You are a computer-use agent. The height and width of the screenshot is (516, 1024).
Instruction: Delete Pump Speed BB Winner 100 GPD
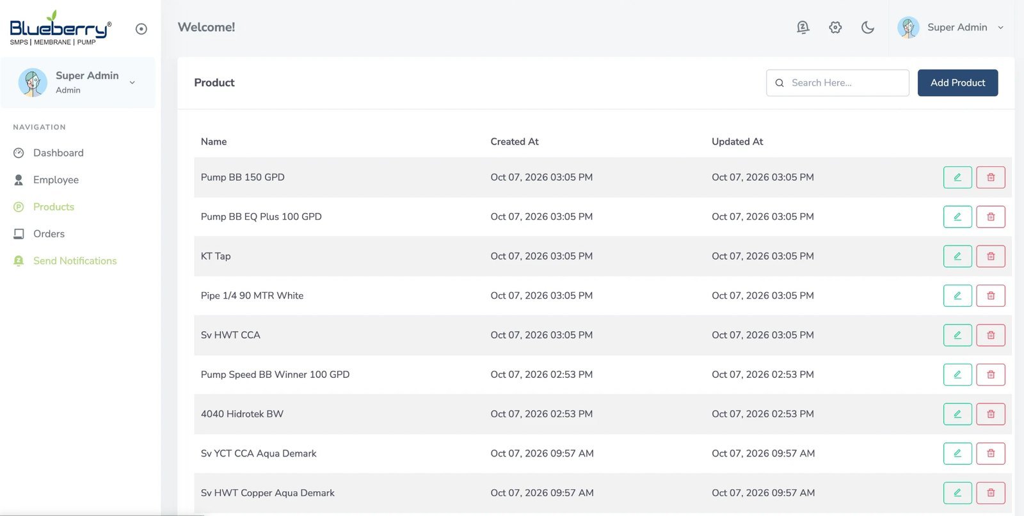[x=991, y=375]
